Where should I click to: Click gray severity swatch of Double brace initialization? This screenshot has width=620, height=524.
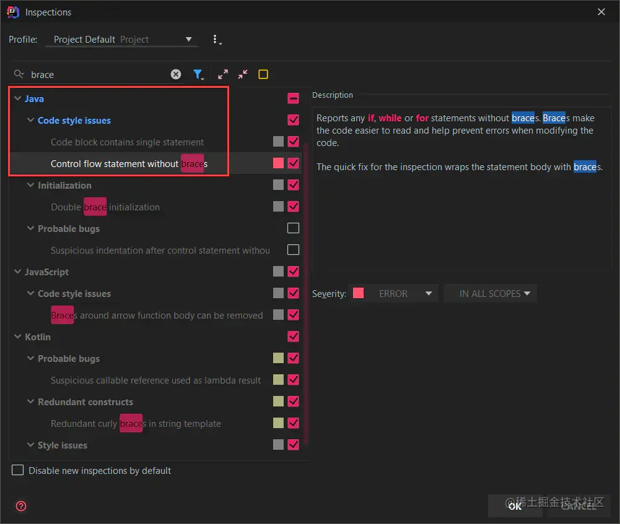pos(278,207)
